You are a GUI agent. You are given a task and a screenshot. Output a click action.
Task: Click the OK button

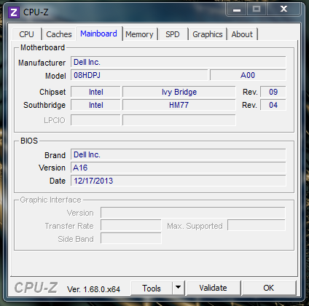(x=269, y=288)
